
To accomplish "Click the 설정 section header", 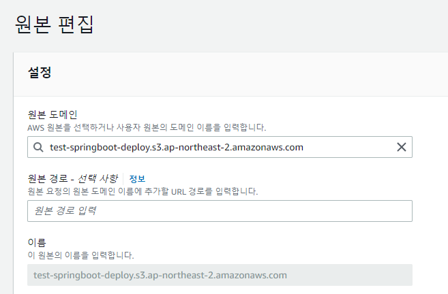I will 40,72.
